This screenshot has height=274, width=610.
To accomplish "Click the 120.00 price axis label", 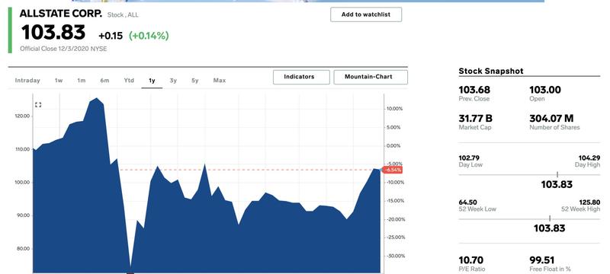I will tap(22, 116).
